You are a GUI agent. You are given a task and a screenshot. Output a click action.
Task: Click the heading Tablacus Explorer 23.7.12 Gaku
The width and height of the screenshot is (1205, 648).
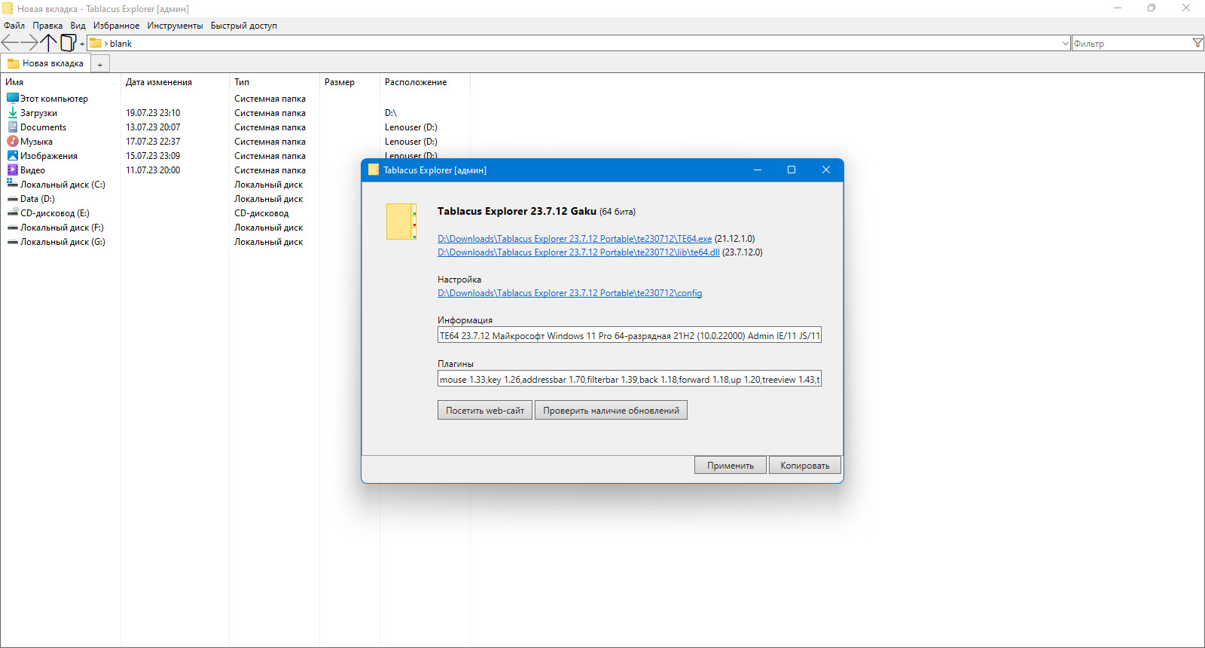click(517, 211)
